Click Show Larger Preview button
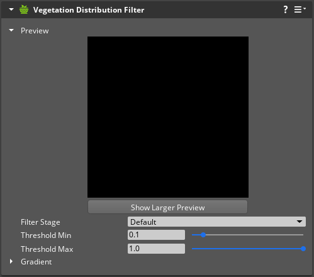The width and height of the screenshot is (314, 277). pos(167,207)
